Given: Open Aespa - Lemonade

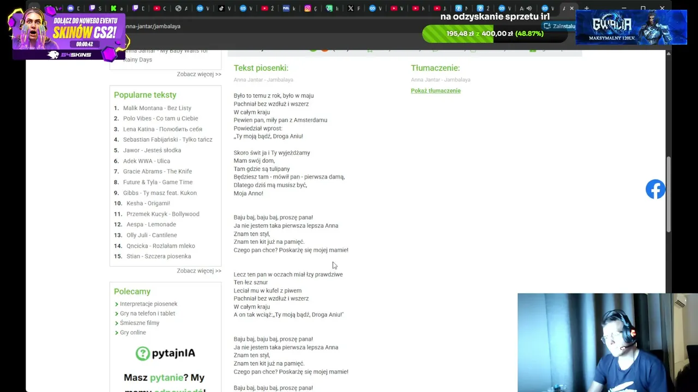Looking at the screenshot, I should click(x=151, y=225).
